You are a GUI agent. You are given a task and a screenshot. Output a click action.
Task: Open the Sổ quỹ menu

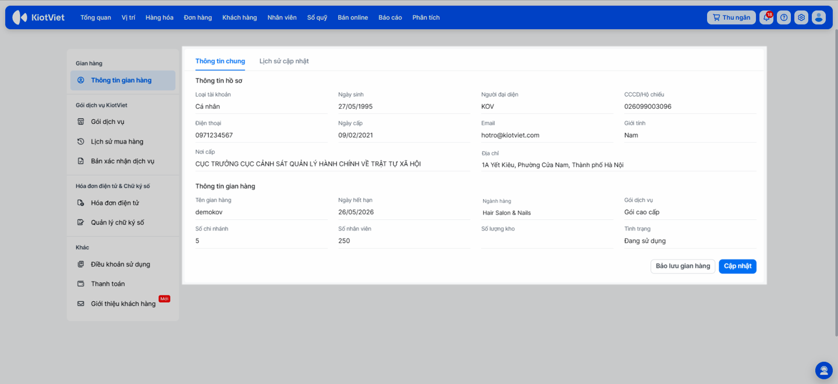[317, 17]
